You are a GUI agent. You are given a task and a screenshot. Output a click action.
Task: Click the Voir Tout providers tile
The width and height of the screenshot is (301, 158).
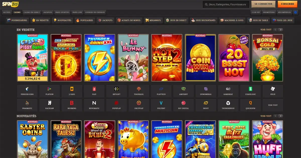click(x=273, y=105)
